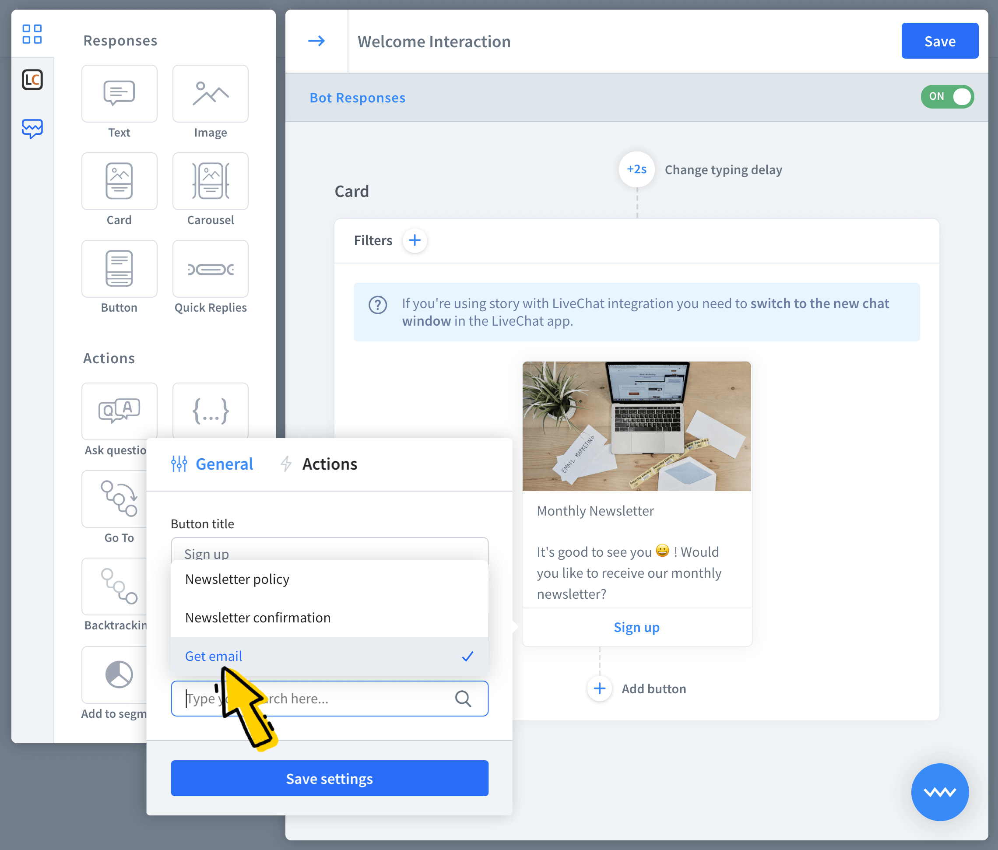Click the Save button
This screenshot has width=998, height=850.
[939, 41]
